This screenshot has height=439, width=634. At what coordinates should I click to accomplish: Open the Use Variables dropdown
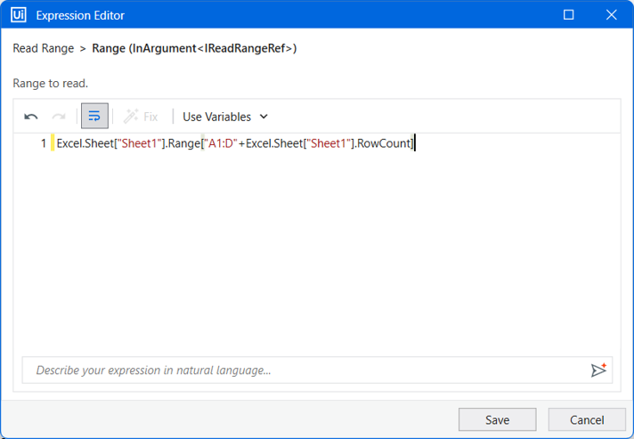(x=224, y=117)
